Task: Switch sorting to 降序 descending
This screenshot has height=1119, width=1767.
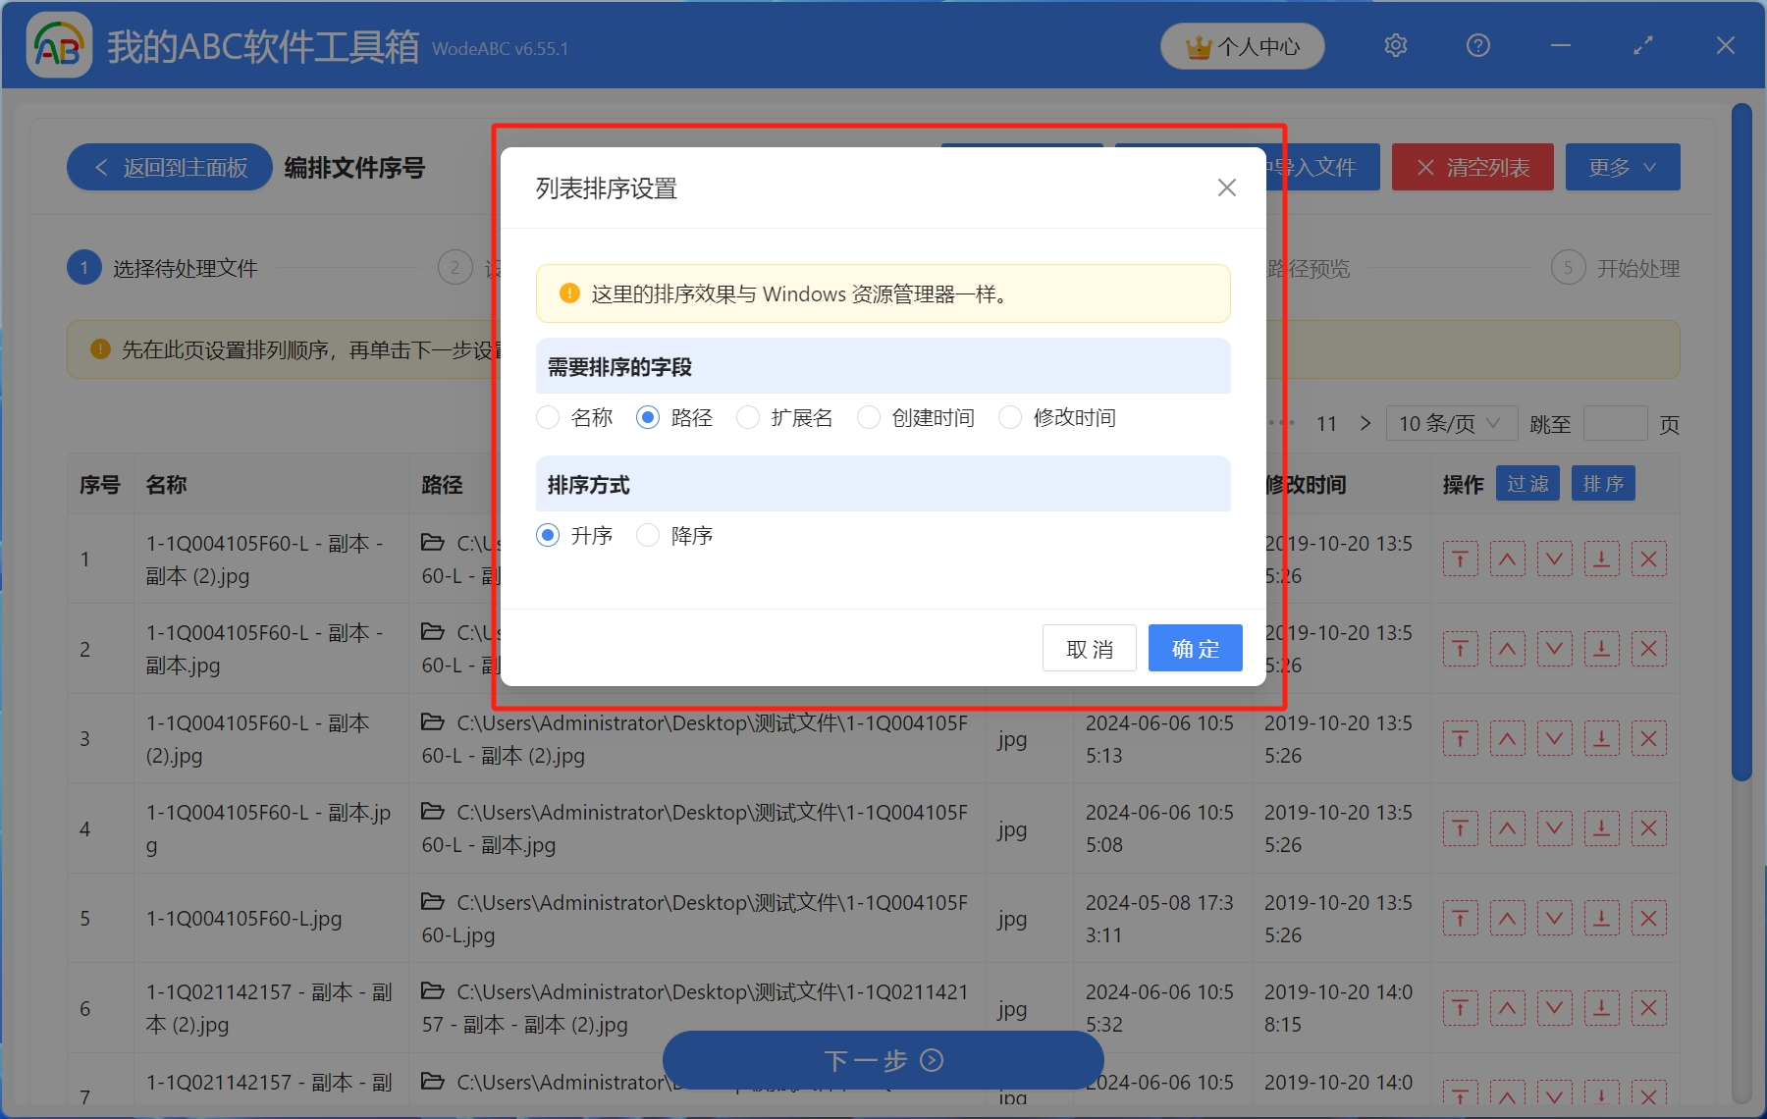Action: [x=648, y=535]
